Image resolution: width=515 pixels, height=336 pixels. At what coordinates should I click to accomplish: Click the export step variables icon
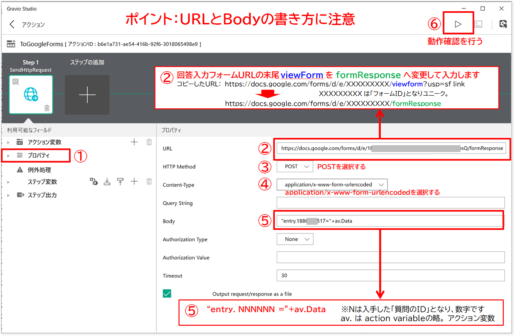tap(120, 181)
